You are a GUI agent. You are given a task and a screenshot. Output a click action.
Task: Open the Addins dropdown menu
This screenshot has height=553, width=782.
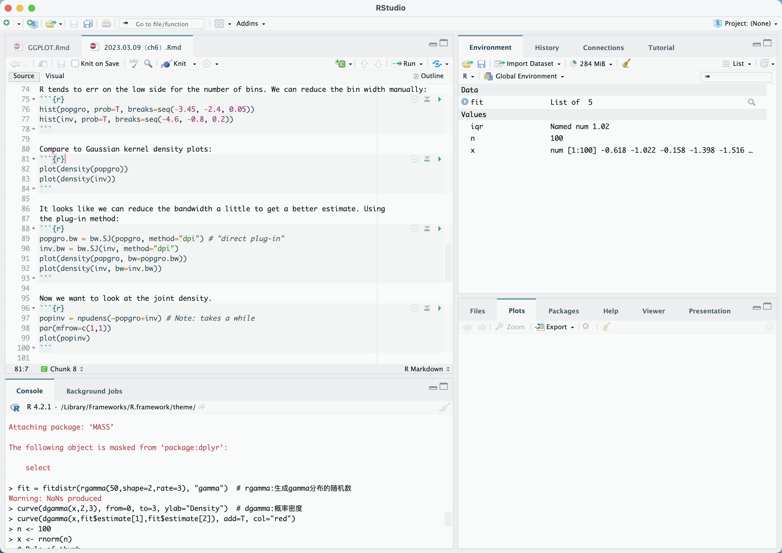click(251, 23)
